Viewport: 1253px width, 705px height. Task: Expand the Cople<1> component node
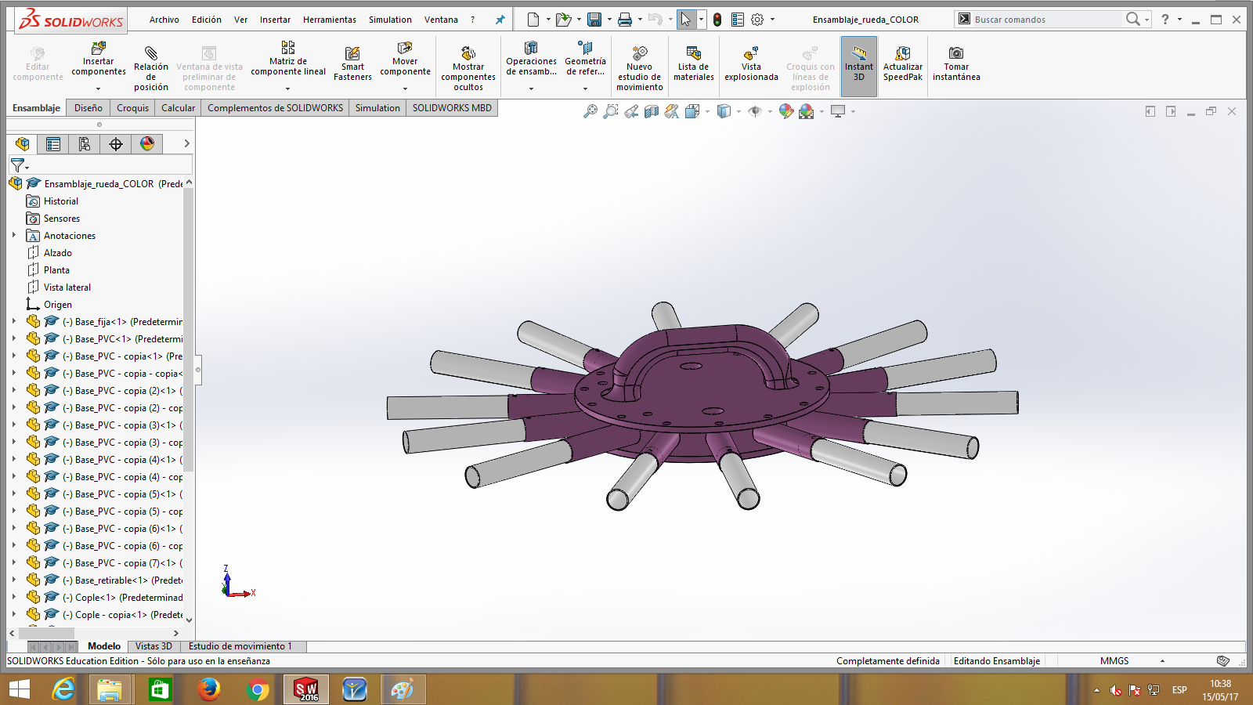(x=14, y=597)
